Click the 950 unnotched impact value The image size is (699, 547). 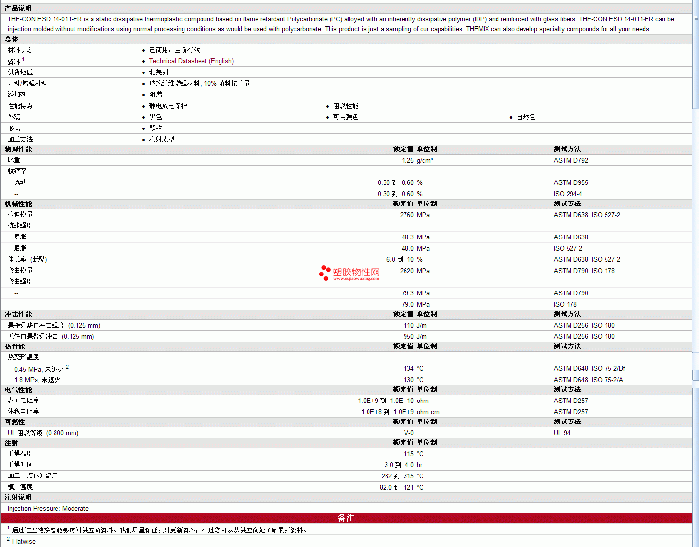408,336
